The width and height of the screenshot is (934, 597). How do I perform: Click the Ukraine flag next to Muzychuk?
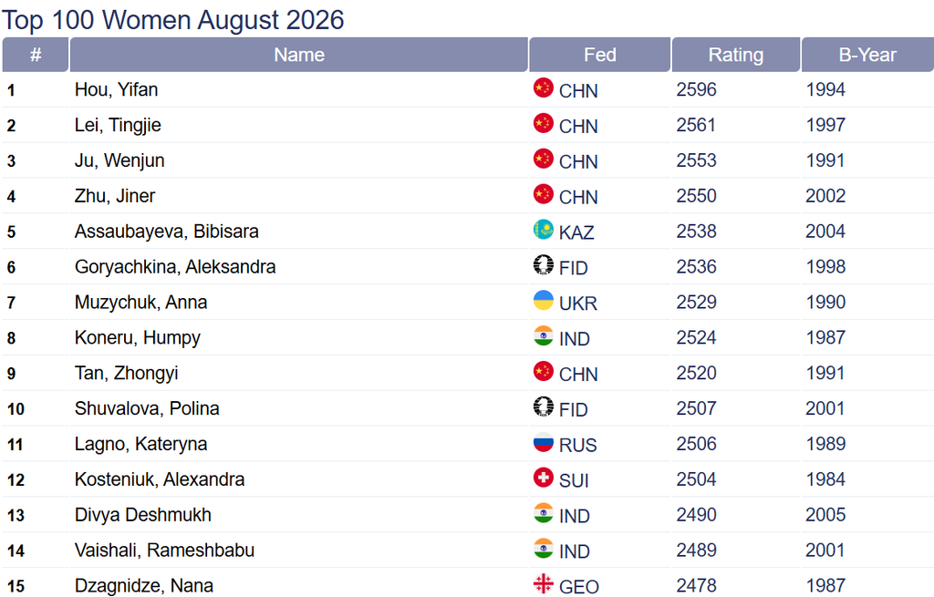click(544, 301)
